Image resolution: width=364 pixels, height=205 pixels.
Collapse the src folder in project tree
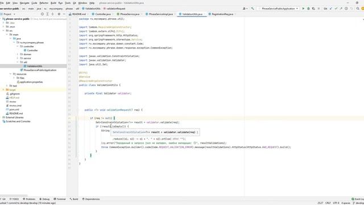coord(3,31)
